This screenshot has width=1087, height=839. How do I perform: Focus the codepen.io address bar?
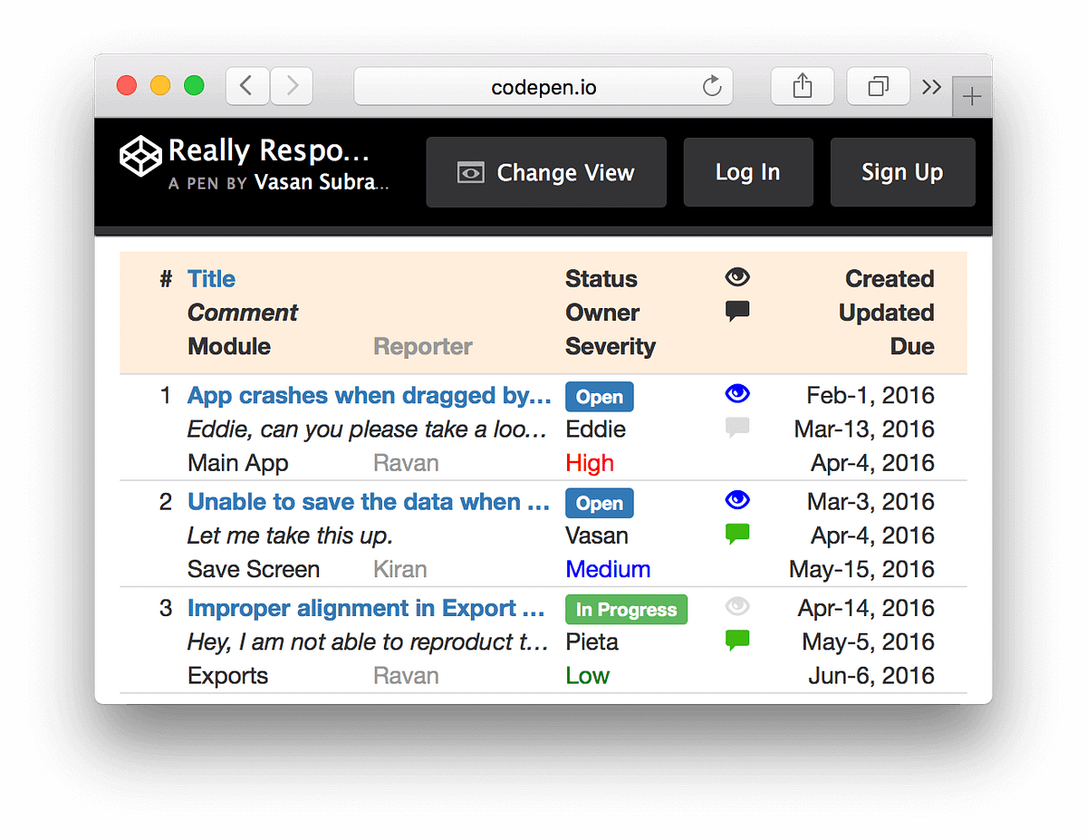click(543, 87)
